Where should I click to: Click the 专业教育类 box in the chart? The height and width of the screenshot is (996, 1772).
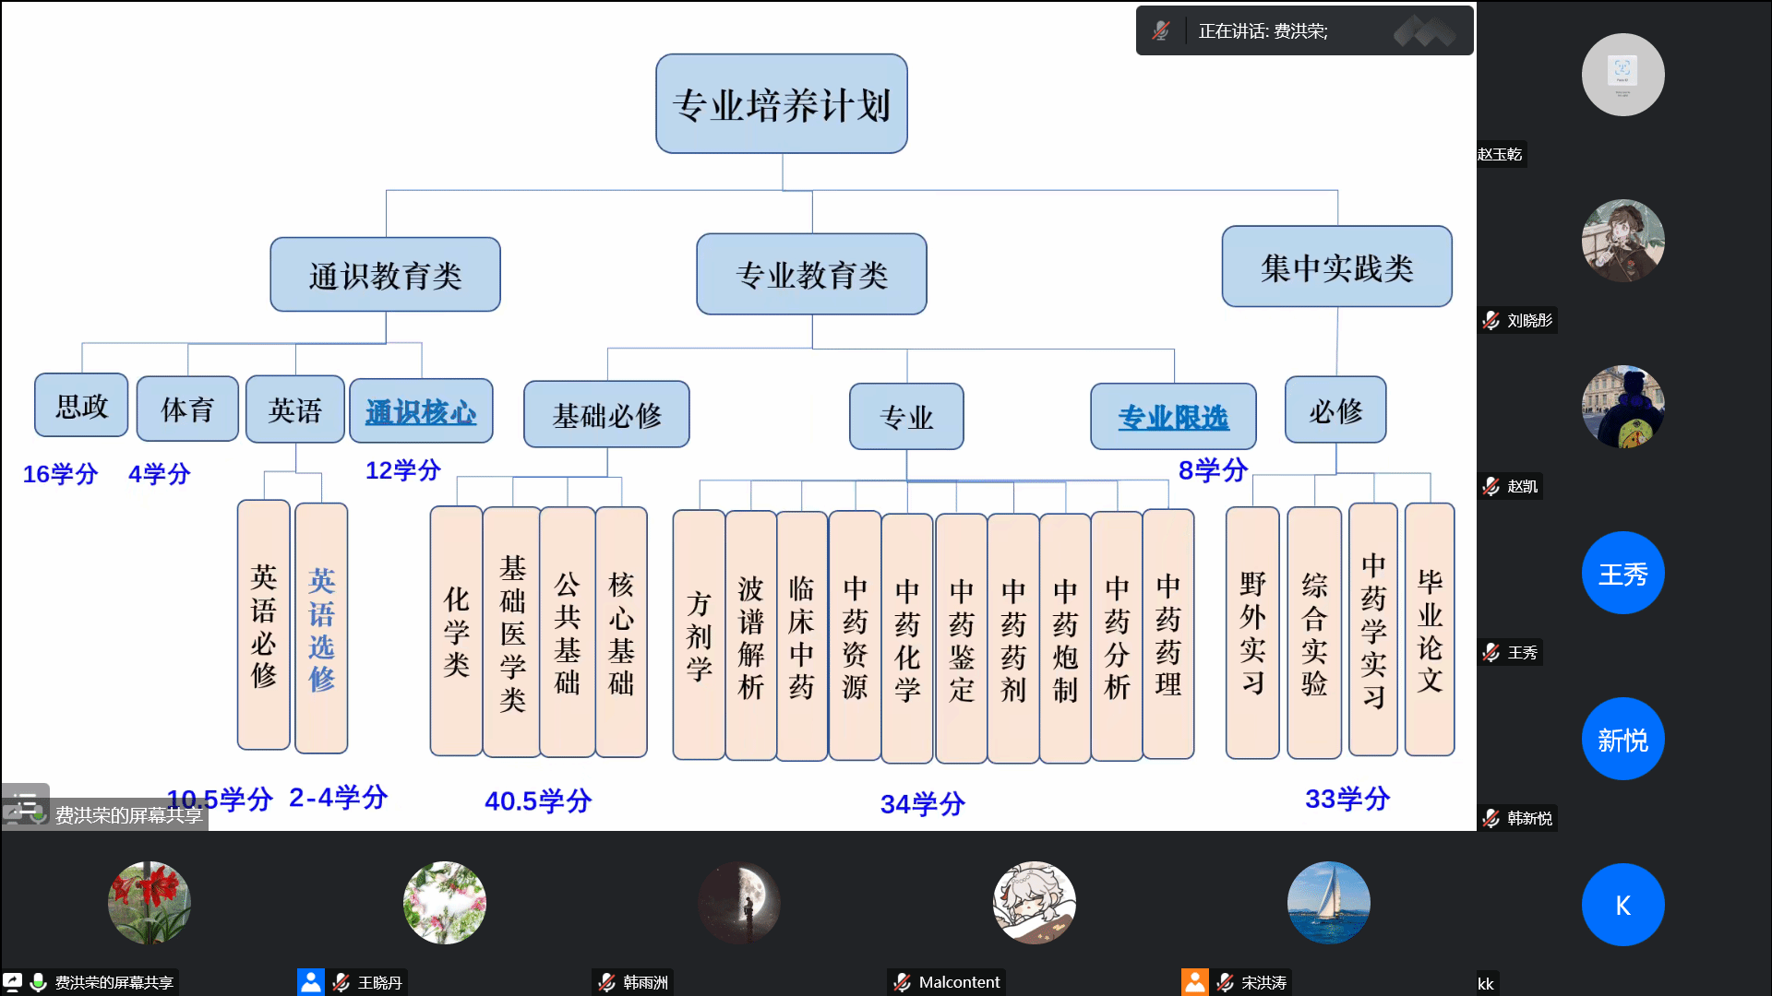point(811,275)
